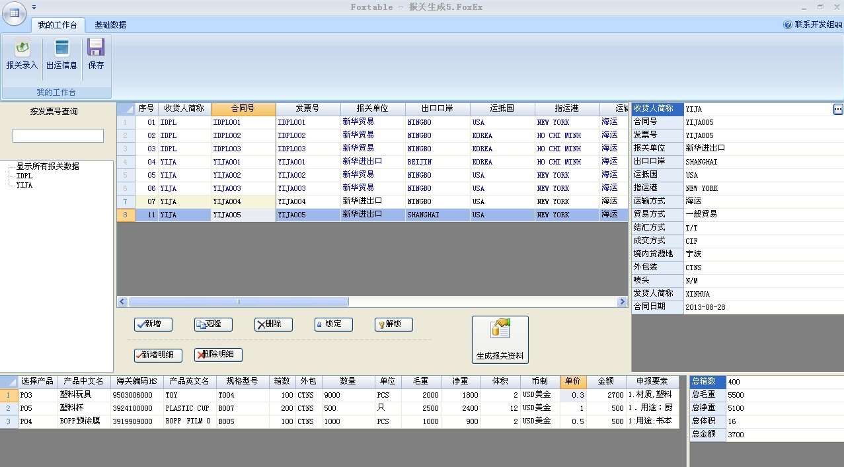Click HS code cell 9503006000
Image resolution: width=844 pixels, height=467 pixels.
(137, 395)
